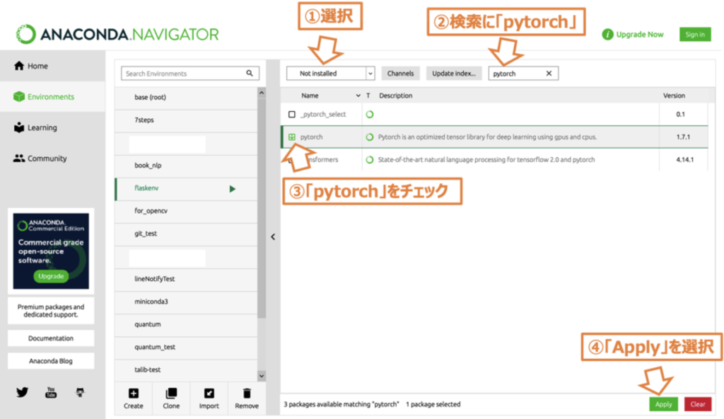Viewport: 724px width, 419px height.
Task: Select the base (root) environment
Action: (x=186, y=97)
